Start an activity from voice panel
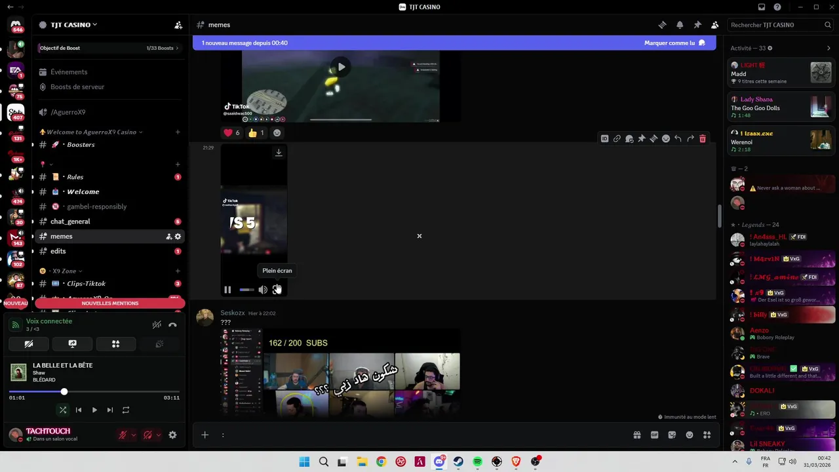This screenshot has height=472, width=839. point(115,344)
